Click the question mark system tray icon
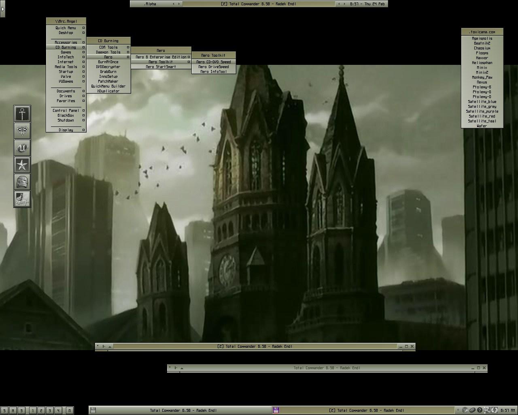This screenshot has width=518, height=415. click(x=480, y=410)
